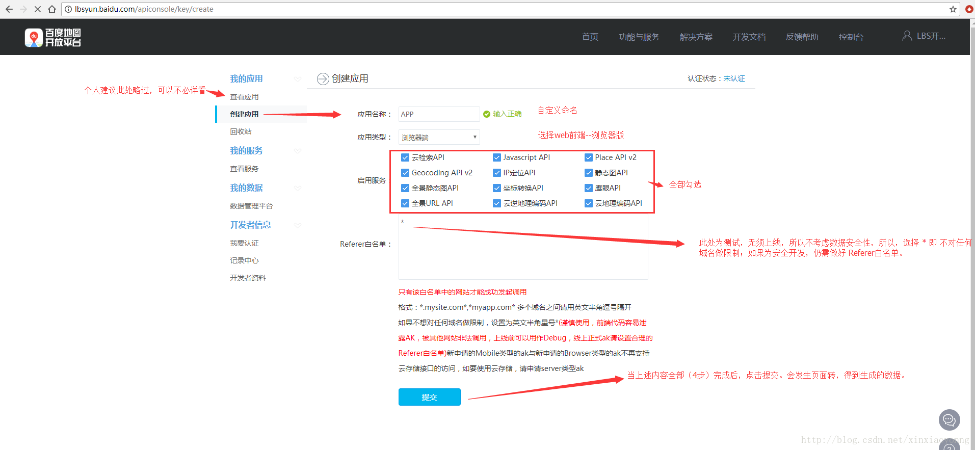Click the page vertical scrollbar
Viewport: 975px width, 450px height.
point(972,234)
